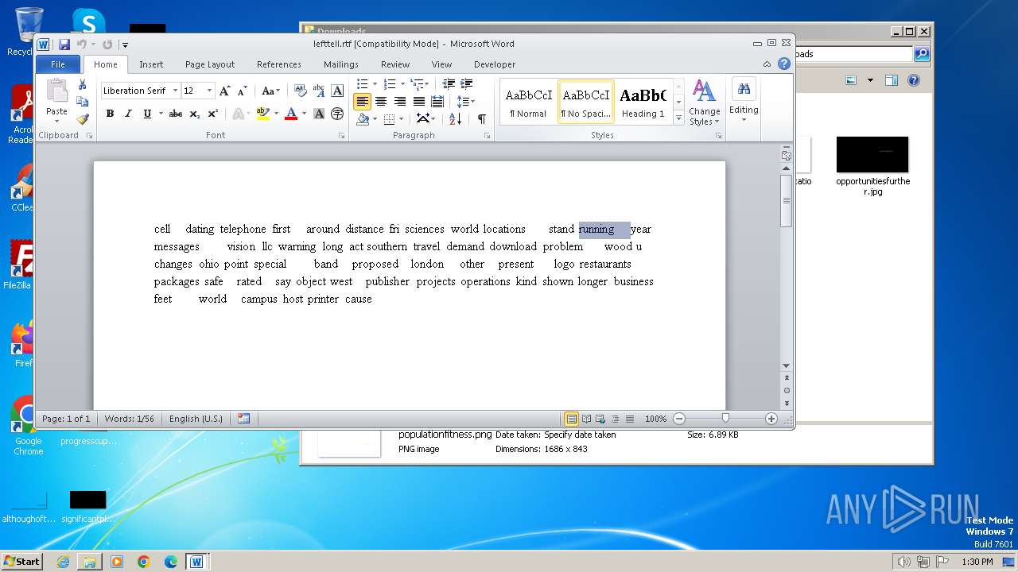Apply the Normal style
Screen dimensions: 1018x572
pyautogui.click(x=529, y=102)
